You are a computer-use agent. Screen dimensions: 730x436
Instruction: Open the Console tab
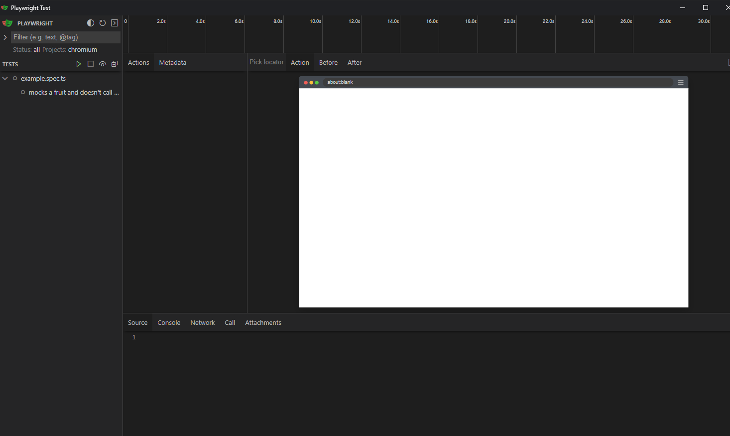coord(169,322)
